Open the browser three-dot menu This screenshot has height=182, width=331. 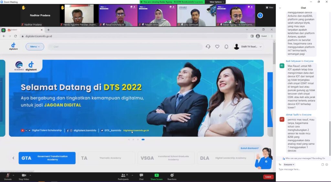[272, 36]
